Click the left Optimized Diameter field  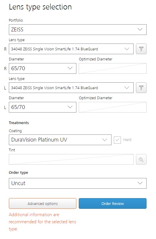coord(113,107)
